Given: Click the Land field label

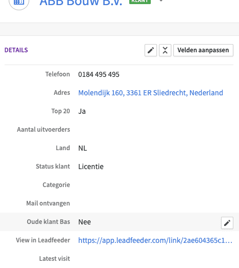Looking at the screenshot, I should 63,148.
